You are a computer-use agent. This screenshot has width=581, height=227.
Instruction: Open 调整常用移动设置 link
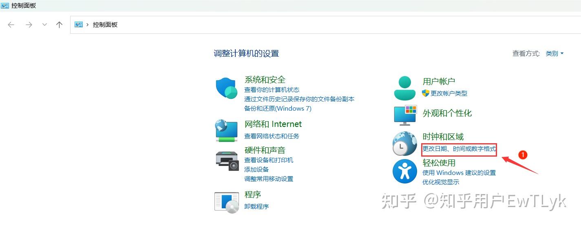tap(269, 179)
